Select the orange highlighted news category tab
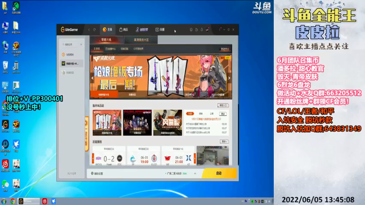Screen dimensions: 365x205 (190, 113)
